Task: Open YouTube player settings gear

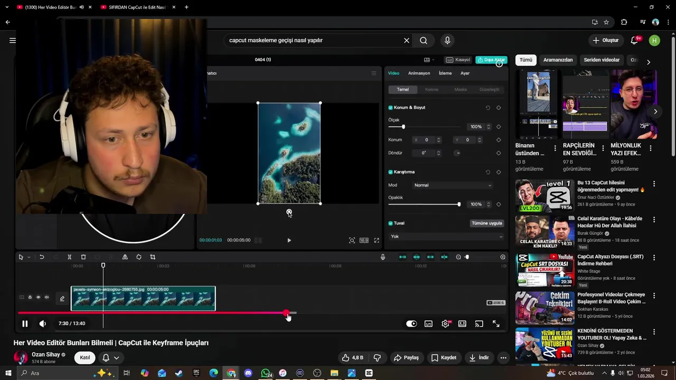Action: click(x=445, y=324)
